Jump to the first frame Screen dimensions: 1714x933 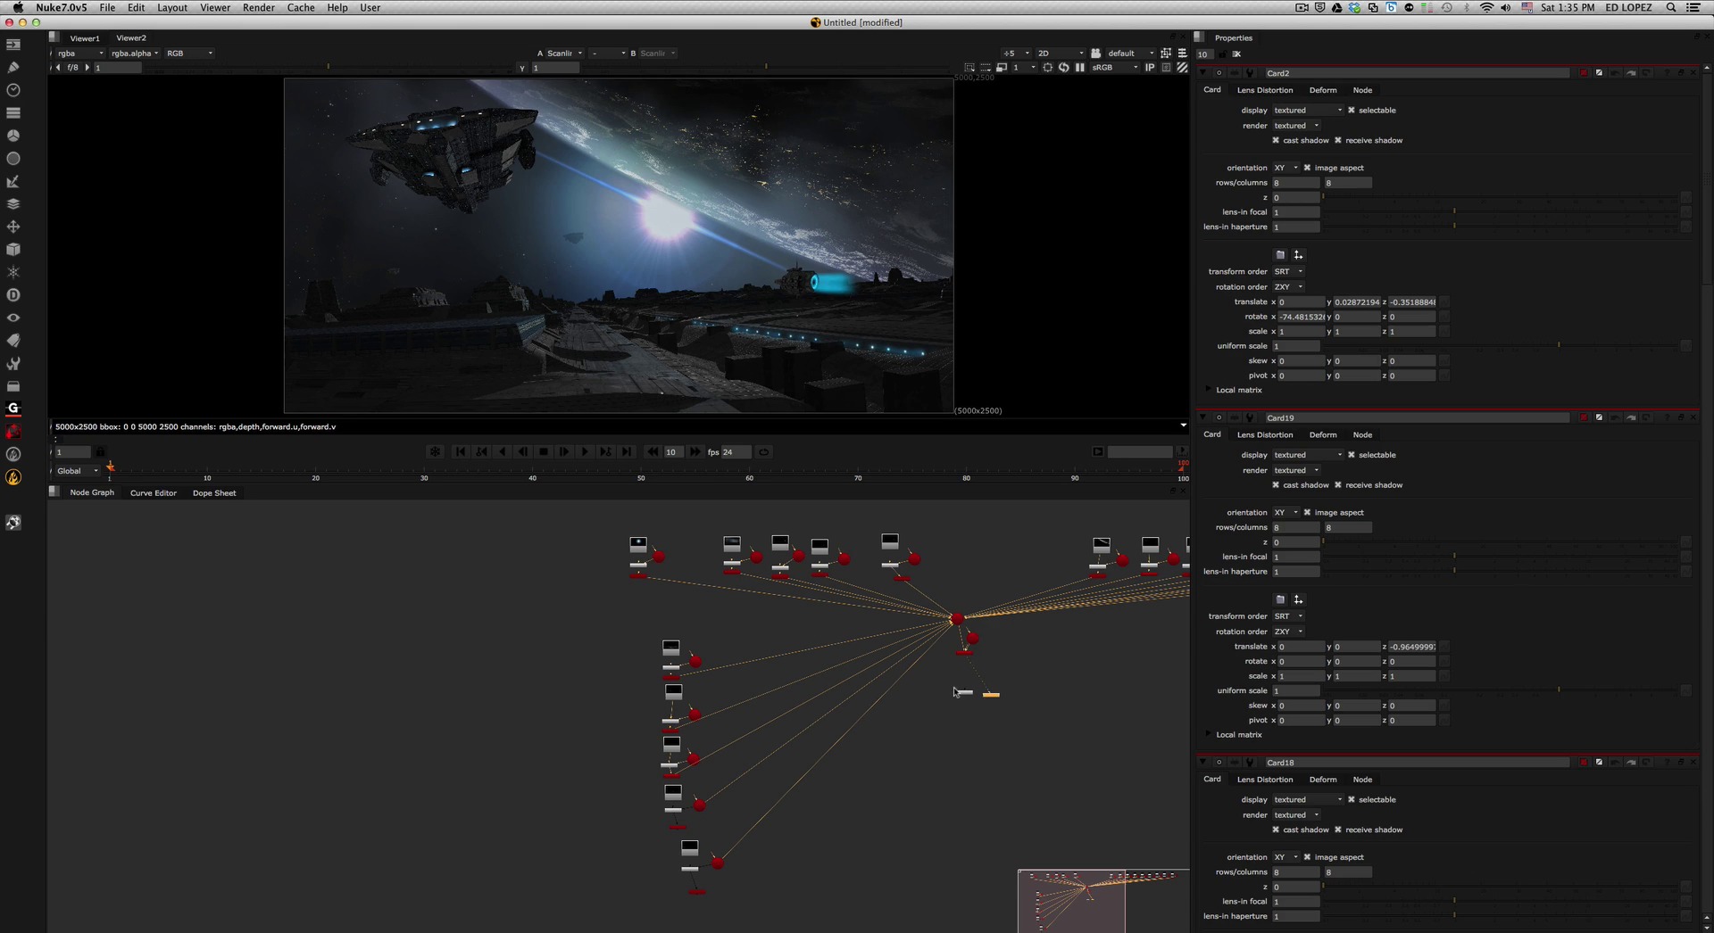tap(461, 451)
